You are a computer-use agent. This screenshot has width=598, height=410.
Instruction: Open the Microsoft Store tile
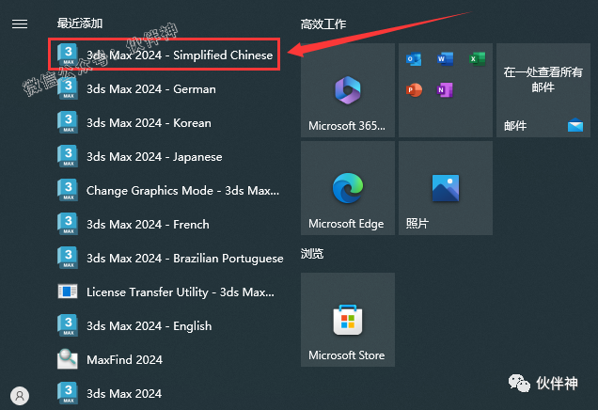click(348, 320)
